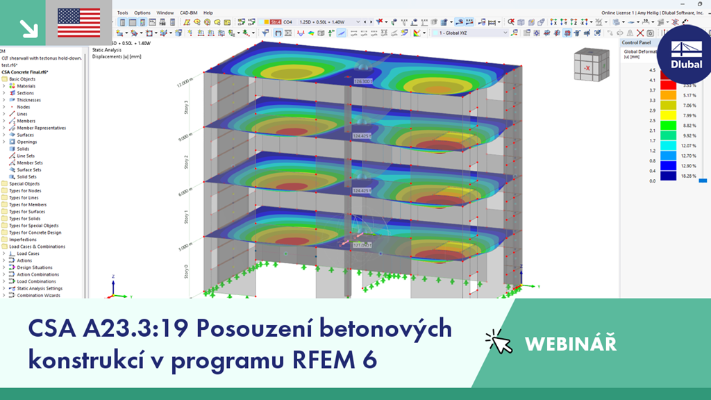Select Line Sets in the navigator
711x400 pixels.
pyautogui.click(x=26, y=156)
